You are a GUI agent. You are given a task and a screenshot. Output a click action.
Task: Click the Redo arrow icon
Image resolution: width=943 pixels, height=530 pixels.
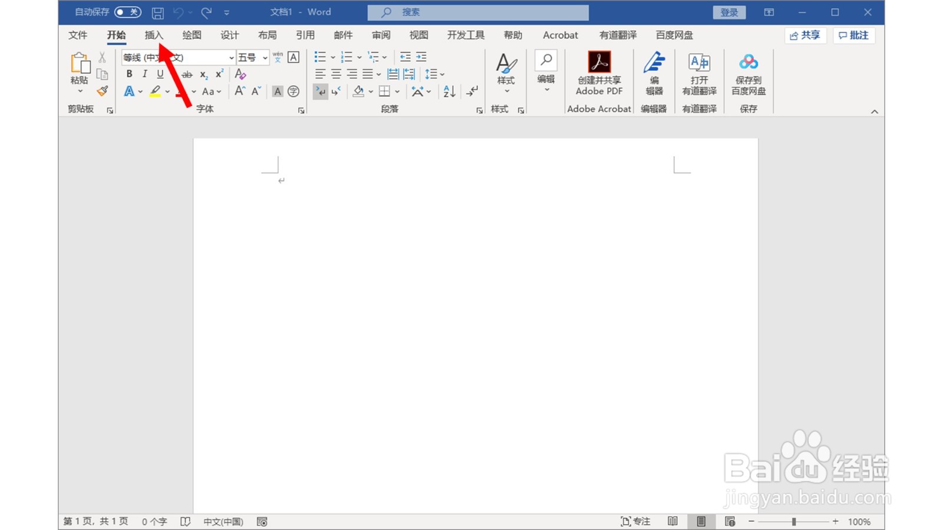(x=206, y=12)
